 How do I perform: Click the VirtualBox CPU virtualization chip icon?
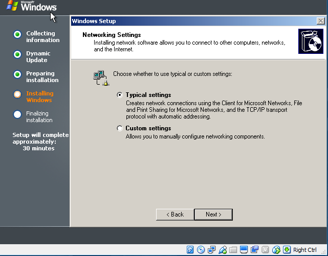coord(265,250)
